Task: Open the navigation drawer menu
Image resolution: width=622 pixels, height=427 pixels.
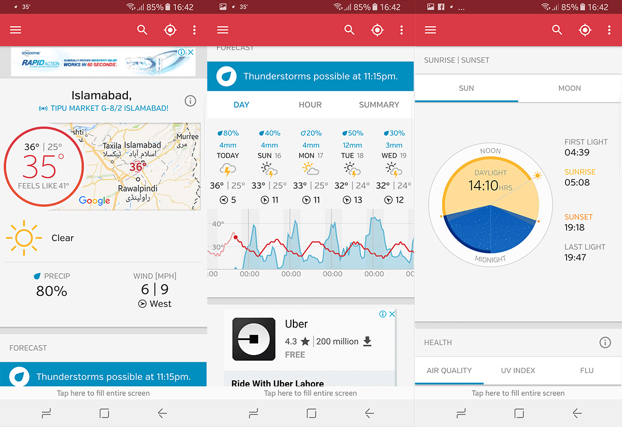Action: pyautogui.click(x=15, y=30)
